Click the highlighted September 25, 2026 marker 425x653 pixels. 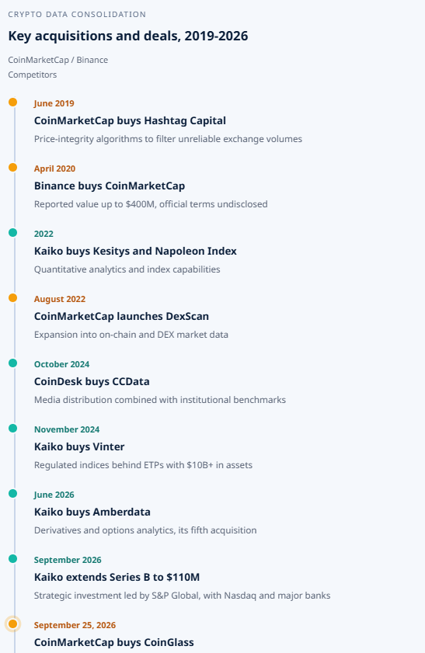point(13,623)
